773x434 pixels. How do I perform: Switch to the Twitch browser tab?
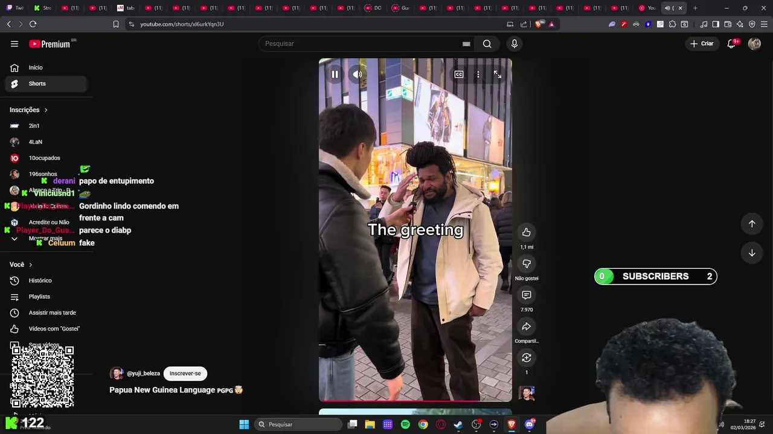coord(16,8)
